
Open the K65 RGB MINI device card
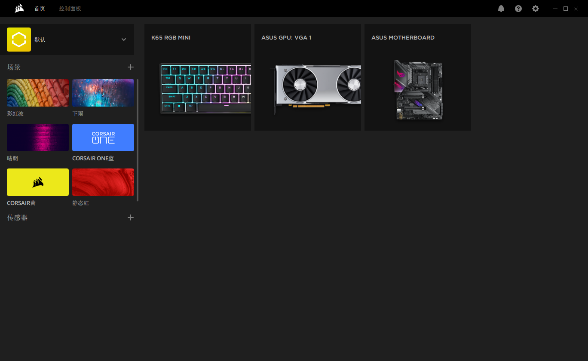click(x=198, y=77)
